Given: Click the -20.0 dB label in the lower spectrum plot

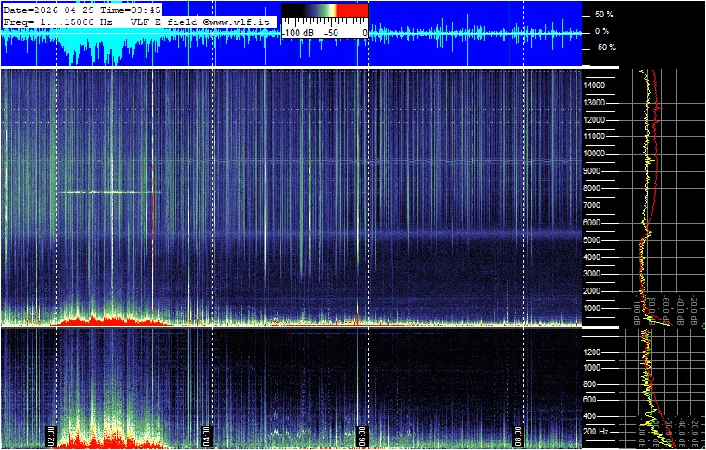Looking at the screenshot, I should point(694,432).
